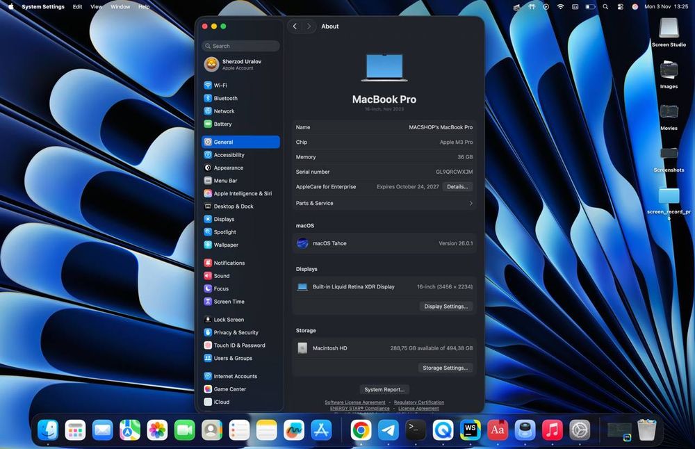This screenshot has height=449, width=695.
Task: Click the License Agreement link
Action: coord(418,409)
